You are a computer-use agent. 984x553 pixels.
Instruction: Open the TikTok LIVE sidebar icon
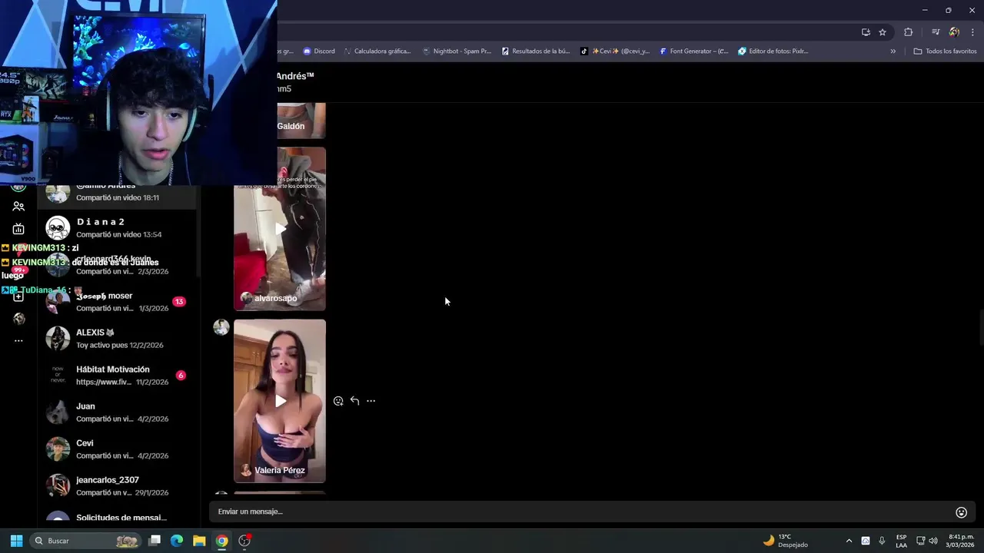pos(18,229)
